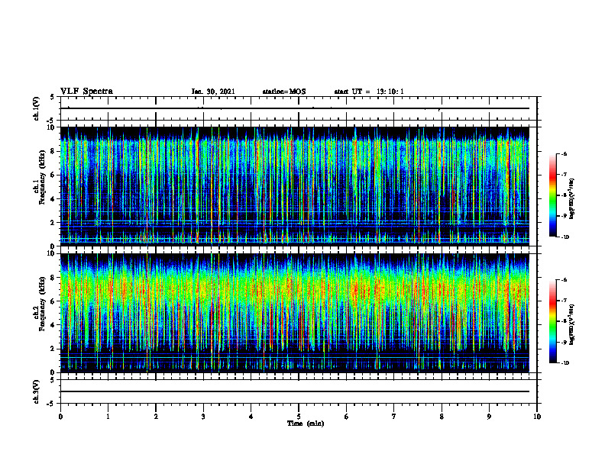Viewport: 605px width, 467px height.
Task: Click the "-10" label on ch.2 colorbar
Action: click(x=565, y=363)
